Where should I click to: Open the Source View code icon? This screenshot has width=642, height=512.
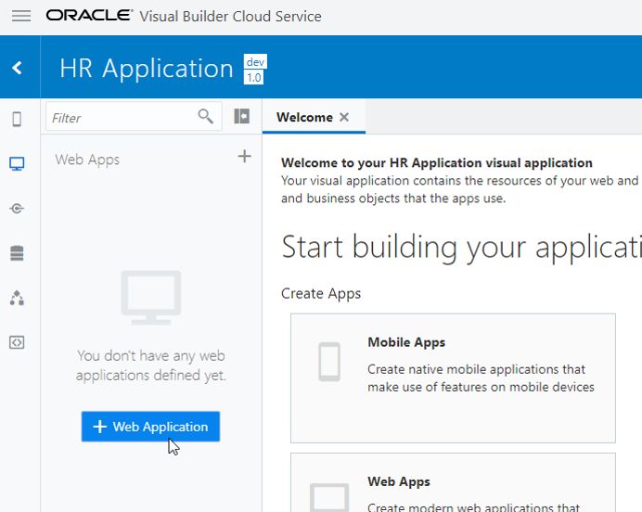[x=17, y=342]
